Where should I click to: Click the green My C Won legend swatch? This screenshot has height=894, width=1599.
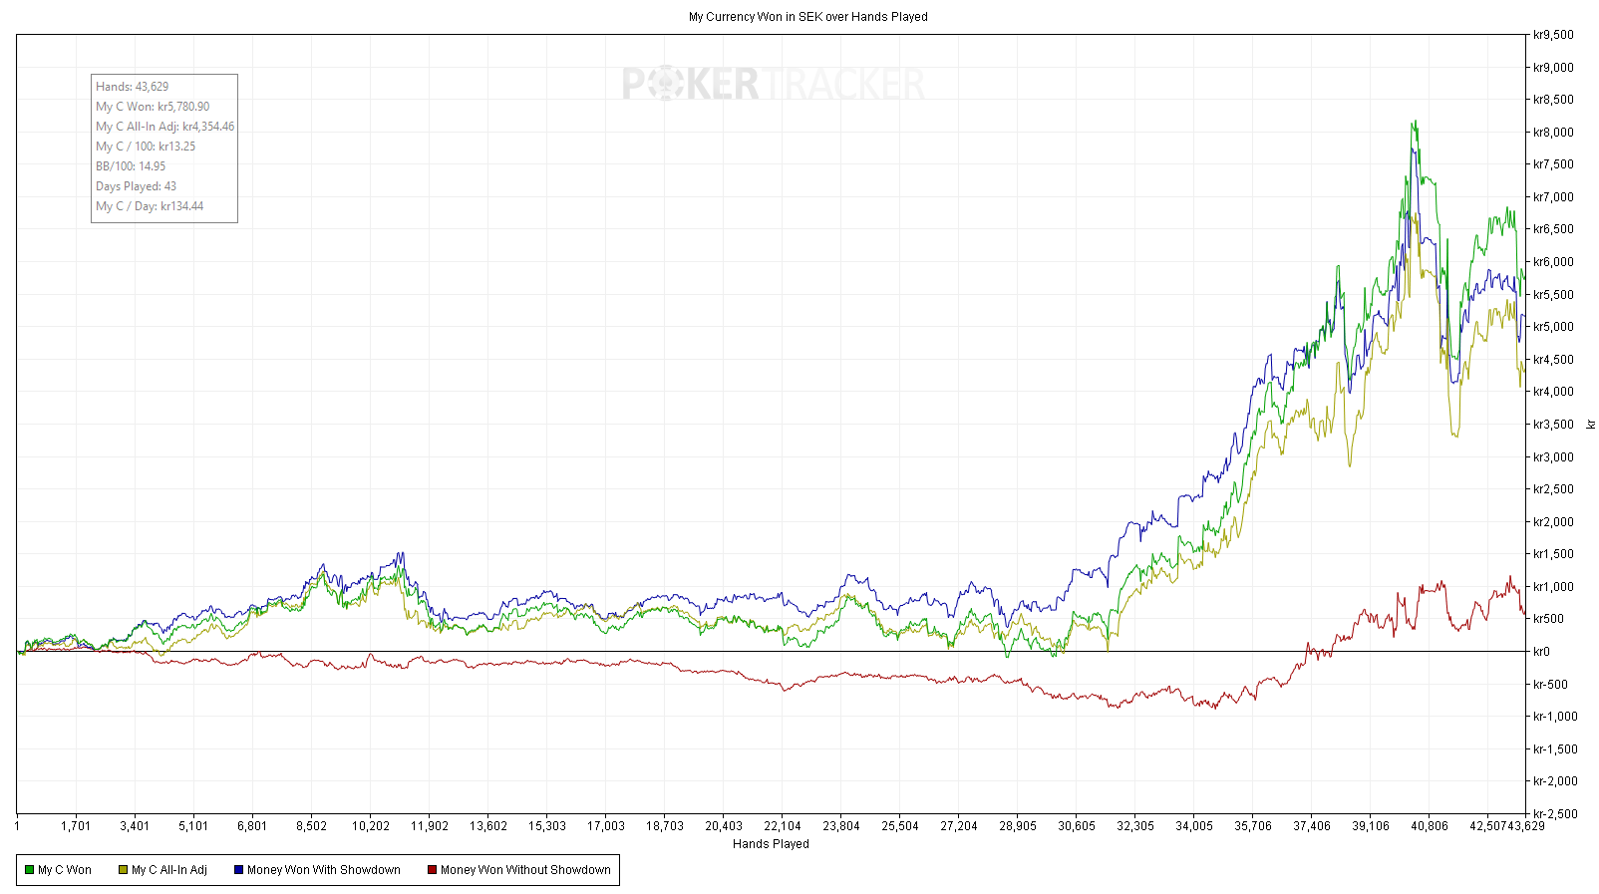pos(30,870)
